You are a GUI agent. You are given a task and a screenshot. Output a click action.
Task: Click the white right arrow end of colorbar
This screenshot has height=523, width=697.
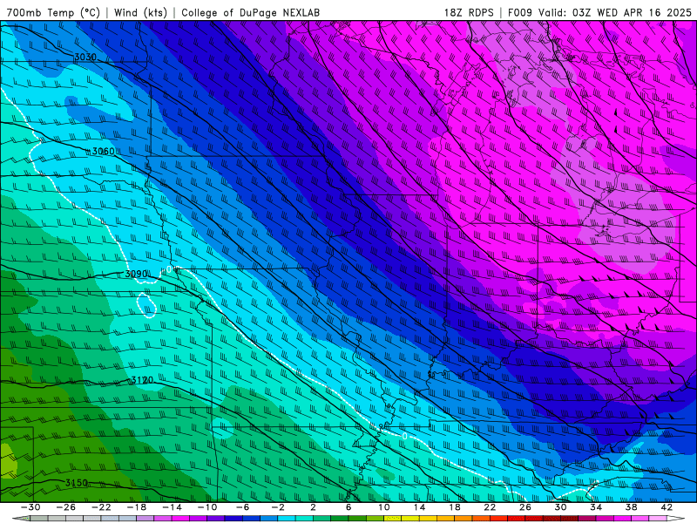676,519
